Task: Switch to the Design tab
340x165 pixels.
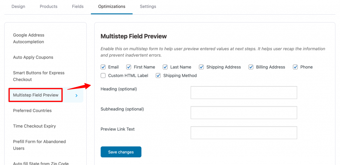Action: (18, 7)
